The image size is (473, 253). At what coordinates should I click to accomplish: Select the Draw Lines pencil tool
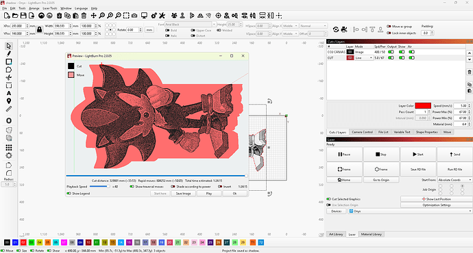pyautogui.click(x=9, y=53)
